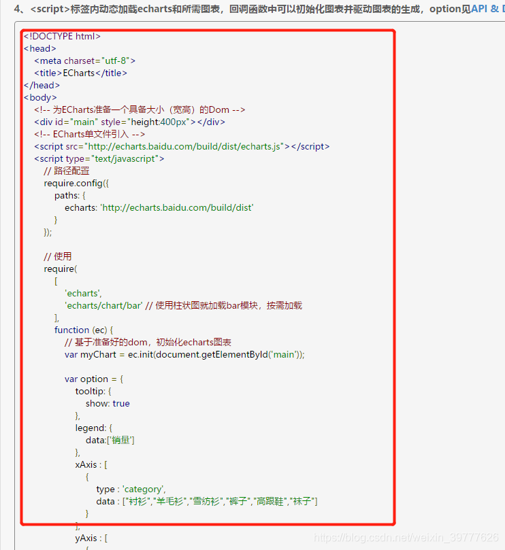505x550 pixels.
Task: Click the '<title>ECharts</title>' line
Action: click(80, 73)
